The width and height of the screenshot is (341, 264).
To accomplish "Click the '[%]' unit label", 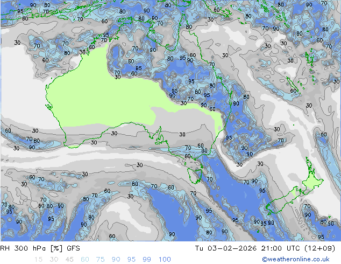I will (56, 248).
